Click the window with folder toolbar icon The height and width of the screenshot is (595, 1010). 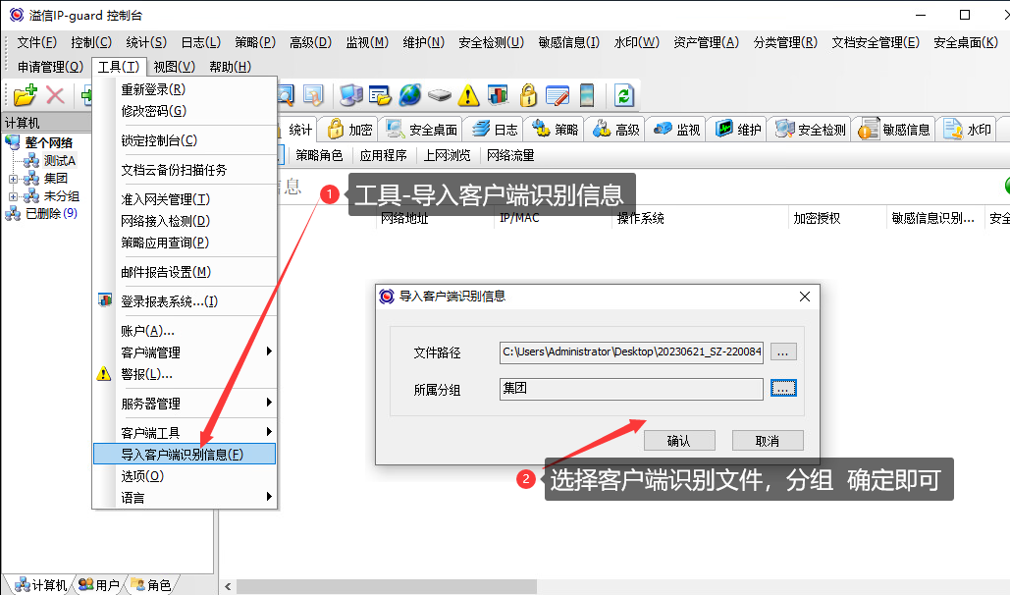(x=380, y=95)
